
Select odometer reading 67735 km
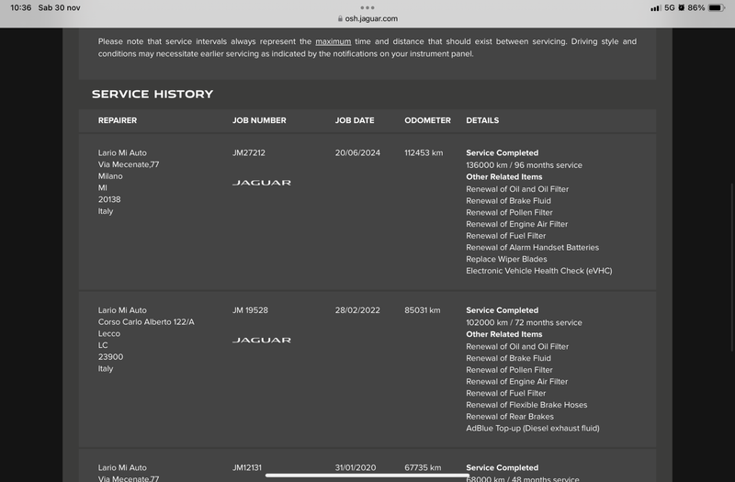tap(423, 467)
